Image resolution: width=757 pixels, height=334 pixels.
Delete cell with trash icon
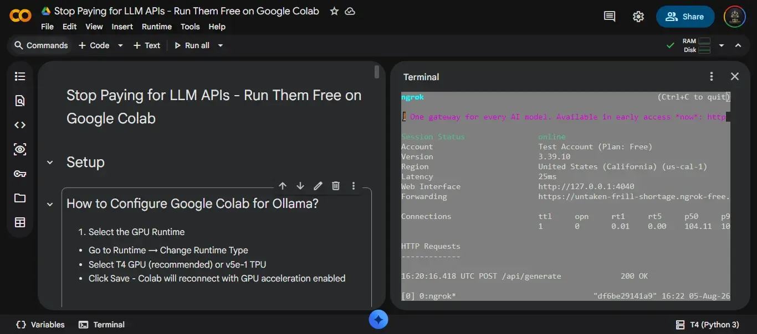coord(336,186)
